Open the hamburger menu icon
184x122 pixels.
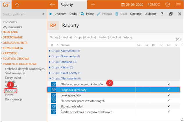(178, 5)
